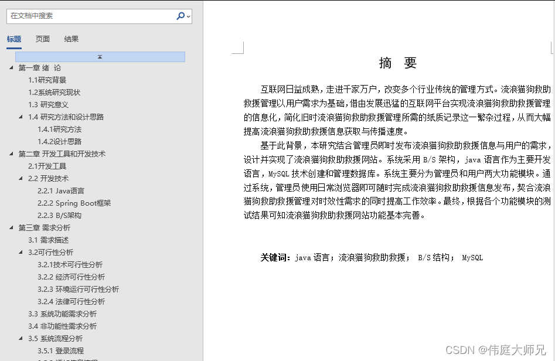Click the 摘 要 title in document
555x361 pixels.
click(397, 63)
